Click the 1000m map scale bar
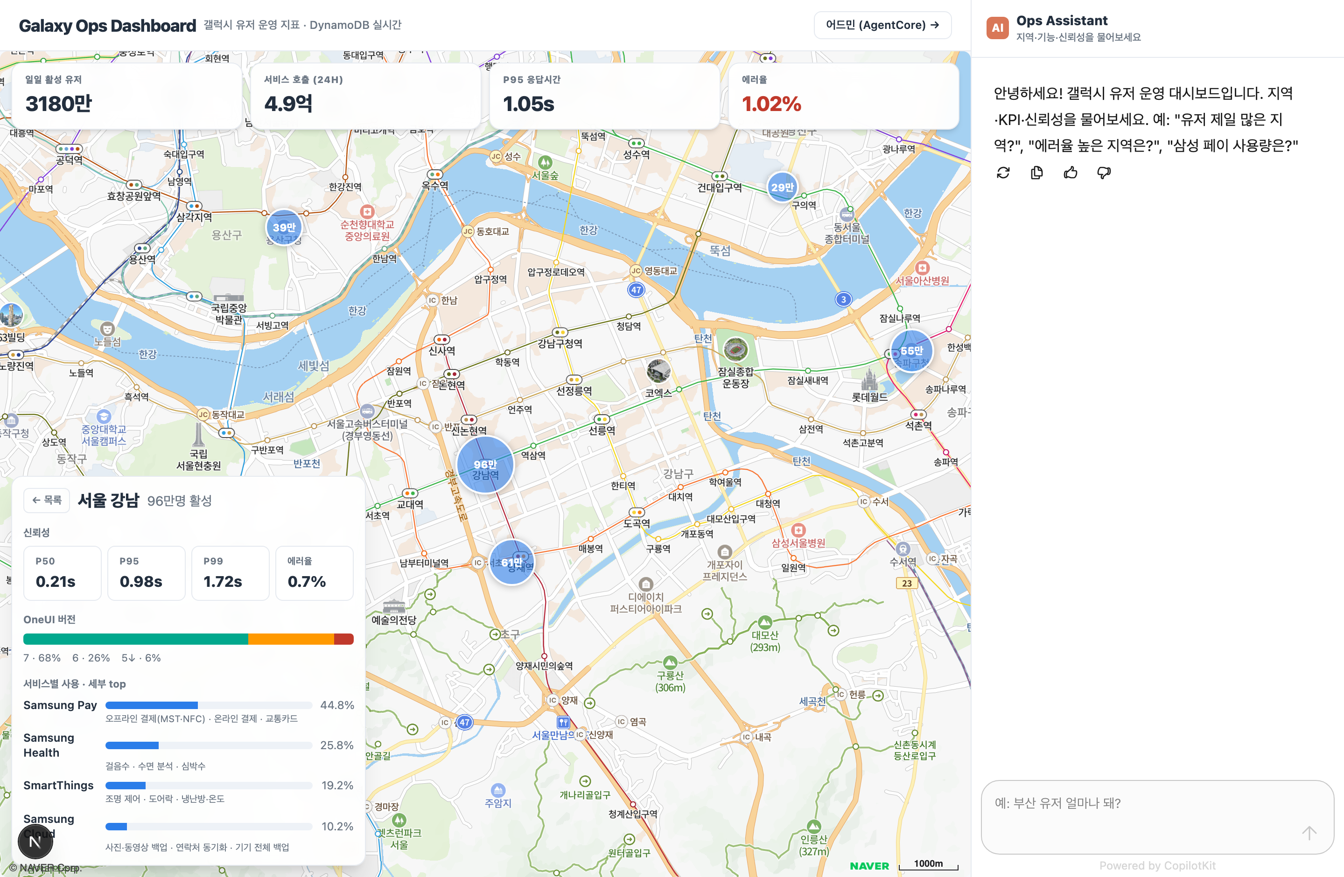1344x877 pixels. click(x=928, y=864)
